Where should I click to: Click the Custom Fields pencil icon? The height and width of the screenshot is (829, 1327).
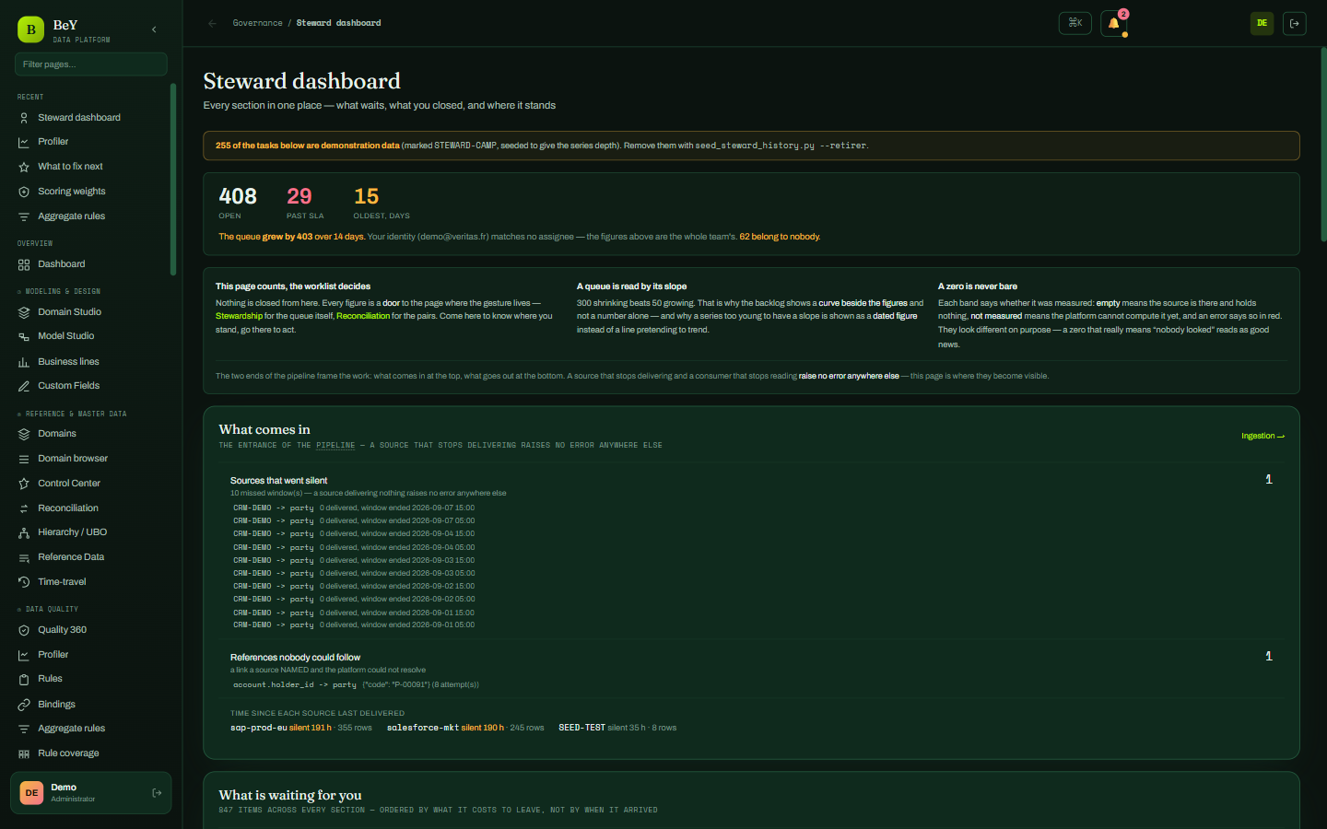[x=24, y=386]
